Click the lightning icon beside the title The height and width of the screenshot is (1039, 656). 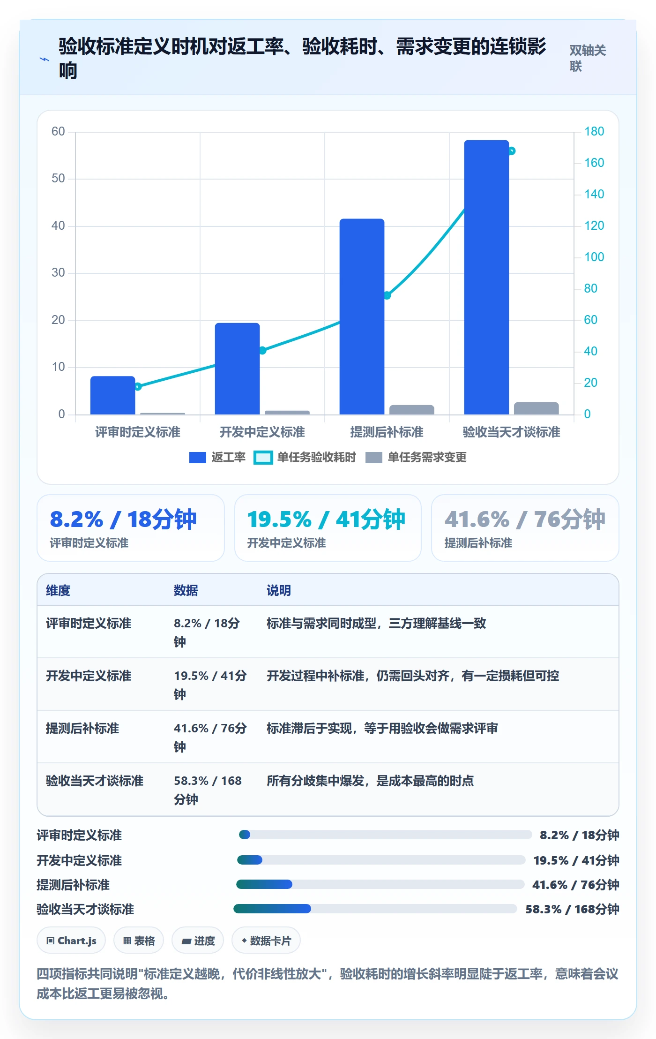[x=45, y=60]
